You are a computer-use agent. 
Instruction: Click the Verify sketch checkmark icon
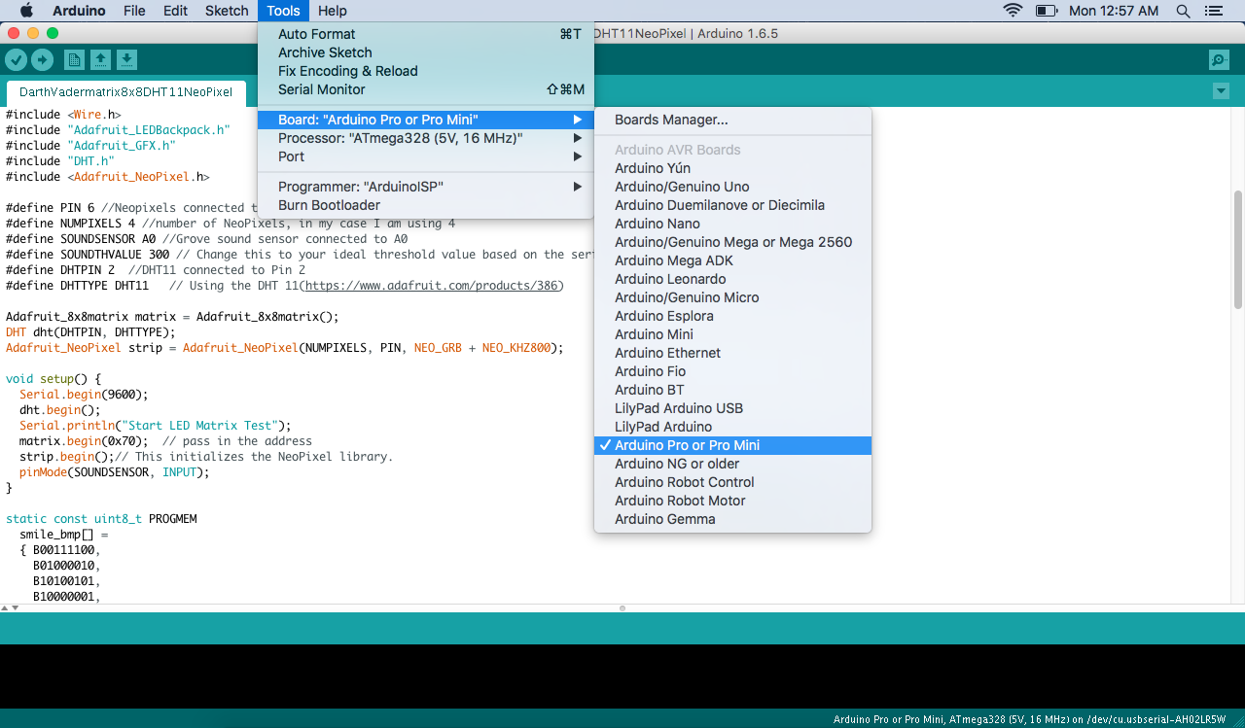point(16,60)
